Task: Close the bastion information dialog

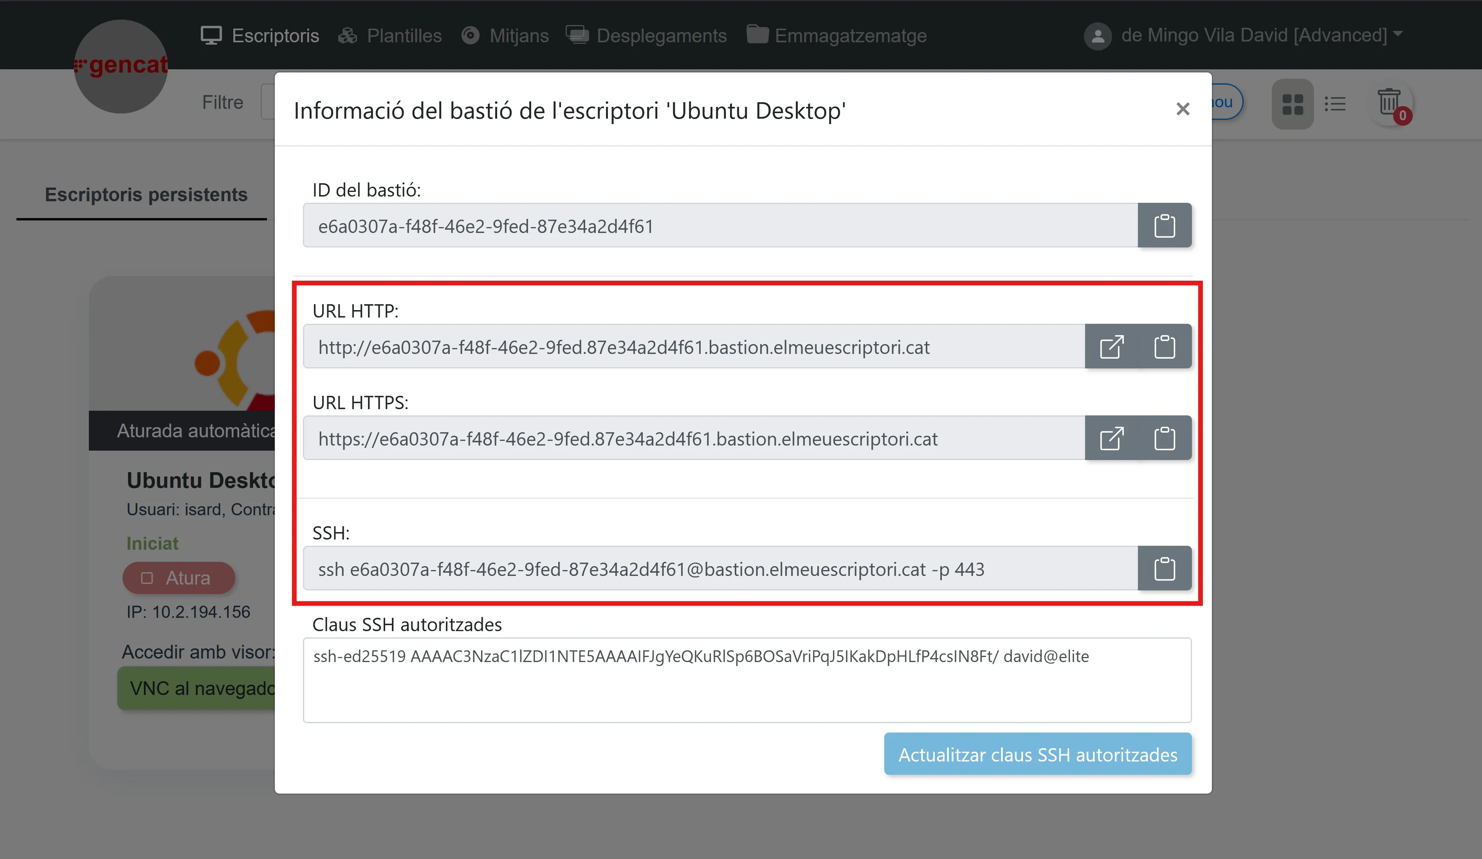Action: coord(1183,109)
